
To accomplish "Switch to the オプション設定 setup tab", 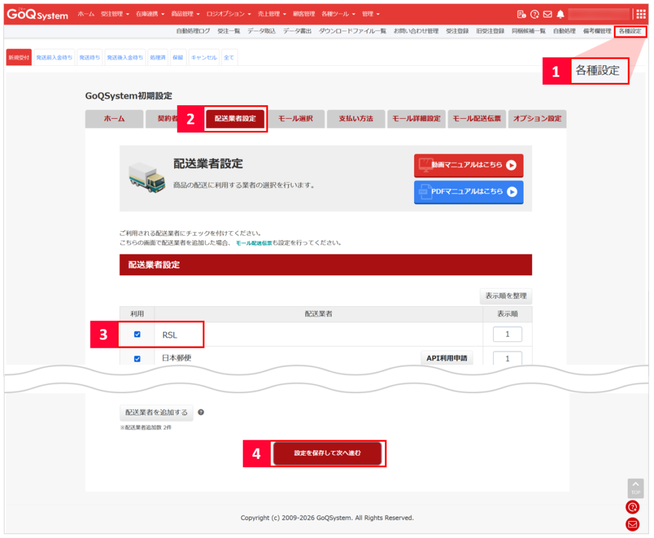I will pyautogui.click(x=537, y=119).
